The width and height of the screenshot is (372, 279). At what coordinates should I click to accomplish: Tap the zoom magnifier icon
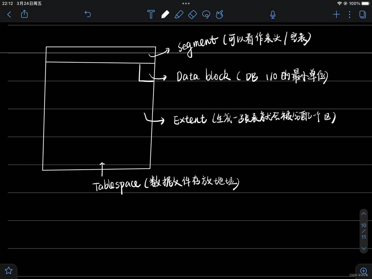(x=364, y=271)
